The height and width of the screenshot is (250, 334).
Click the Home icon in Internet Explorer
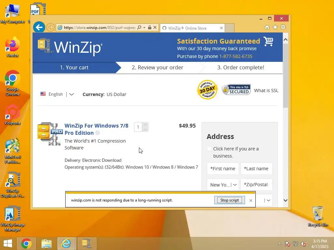coord(267,27)
